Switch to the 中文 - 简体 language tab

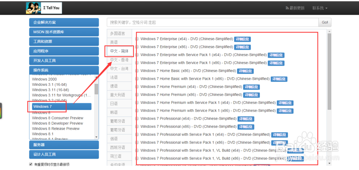click(x=119, y=51)
